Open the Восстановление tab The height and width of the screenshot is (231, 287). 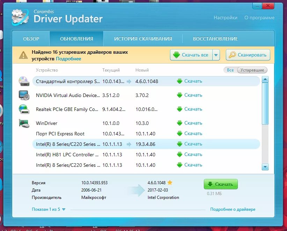point(215,39)
